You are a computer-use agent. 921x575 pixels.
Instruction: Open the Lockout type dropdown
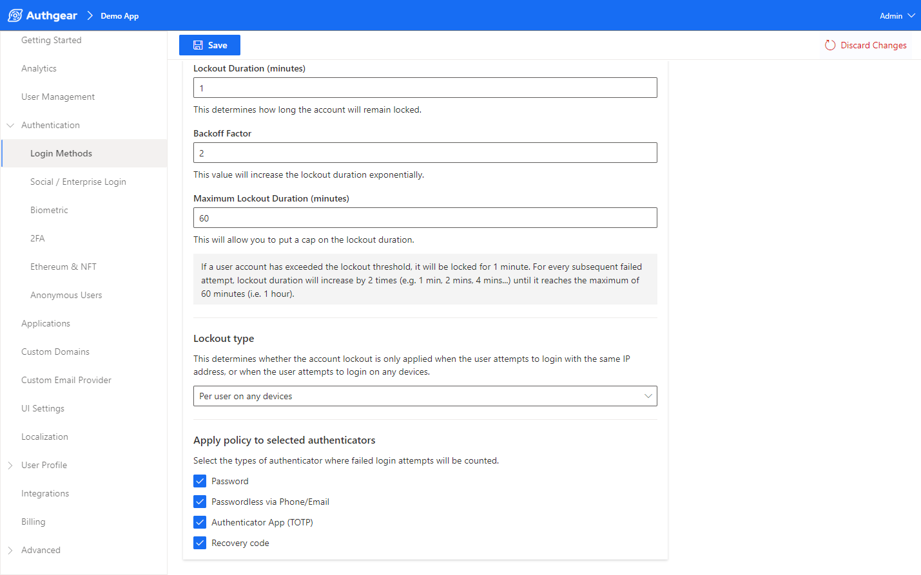coord(425,396)
